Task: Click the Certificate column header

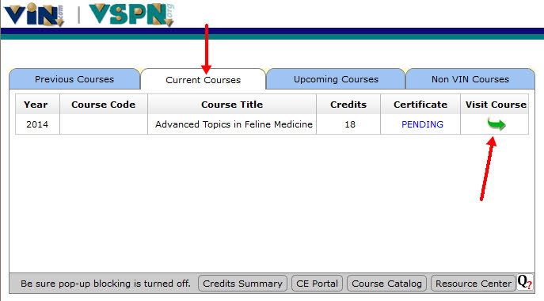Action: pyautogui.click(x=420, y=104)
